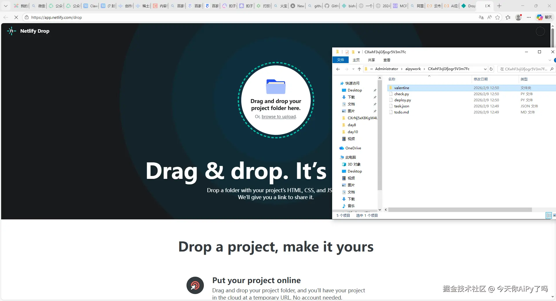Sort files by the 名称 column header
The width and height of the screenshot is (556, 301).
click(429, 79)
